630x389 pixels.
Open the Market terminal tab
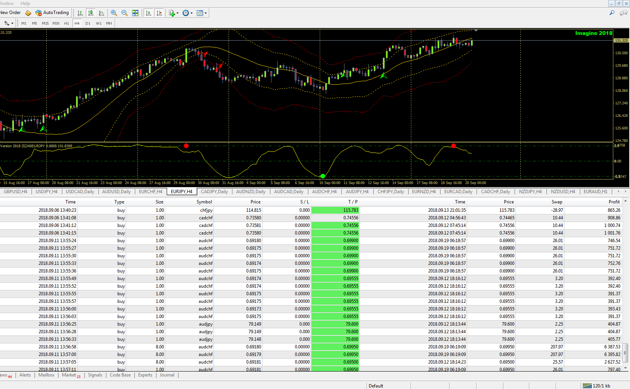[71, 375]
